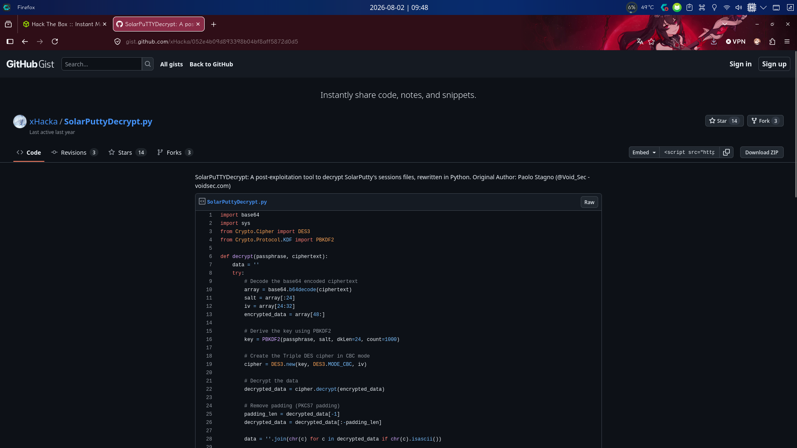Click the GitHub Gist logo

[x=30, y=64]
